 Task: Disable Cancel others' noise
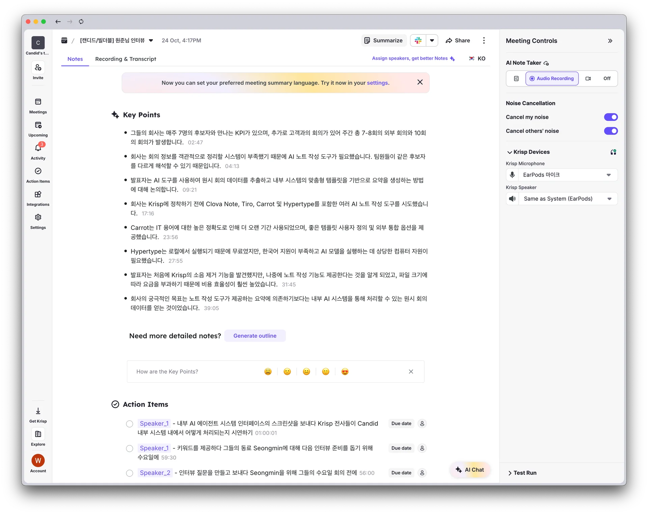point(611,131)
